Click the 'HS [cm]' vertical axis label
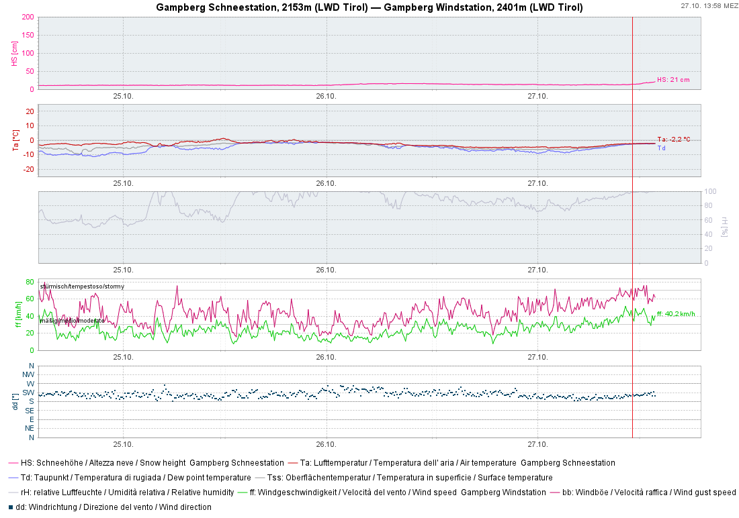The height and width of the screenshot is (518, 739). point(15,53)
